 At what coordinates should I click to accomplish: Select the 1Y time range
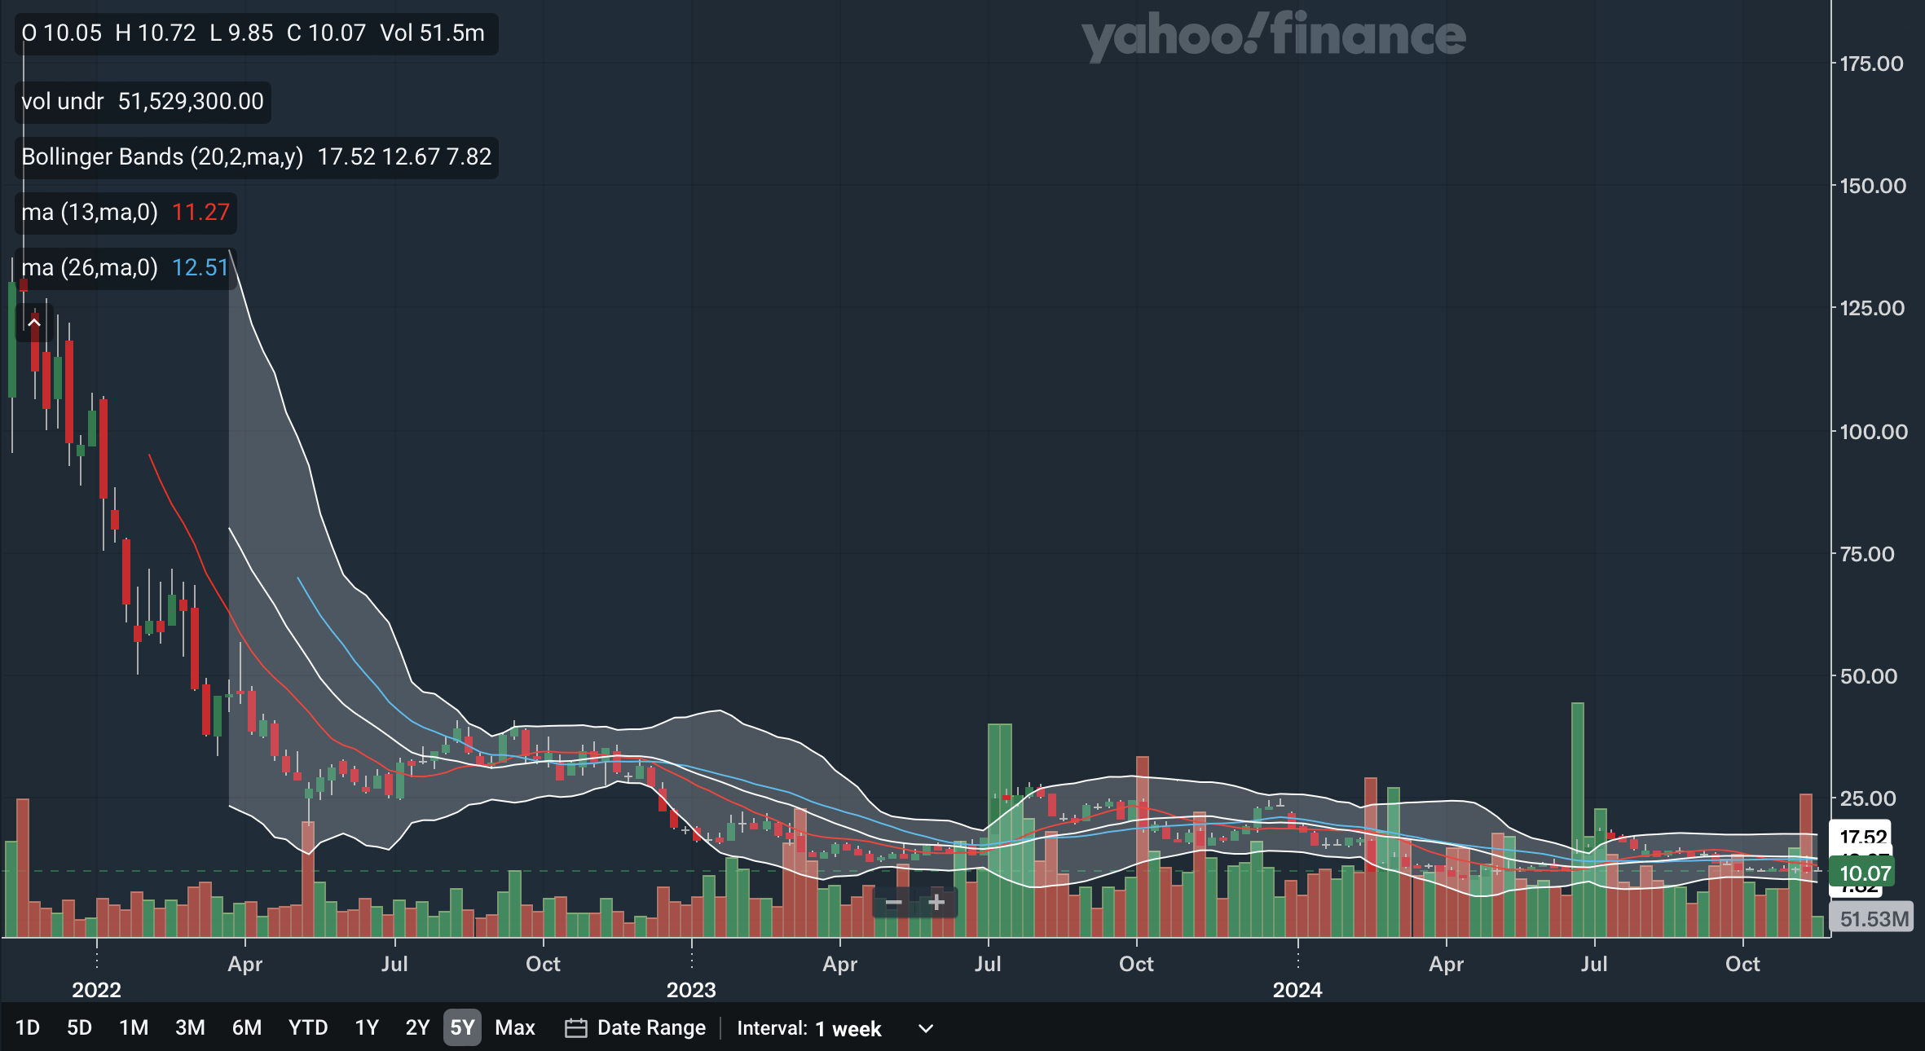pos(367,1028)
